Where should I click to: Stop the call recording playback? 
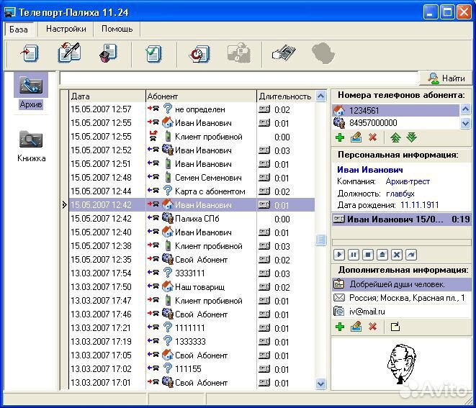[x=367, y=255]
